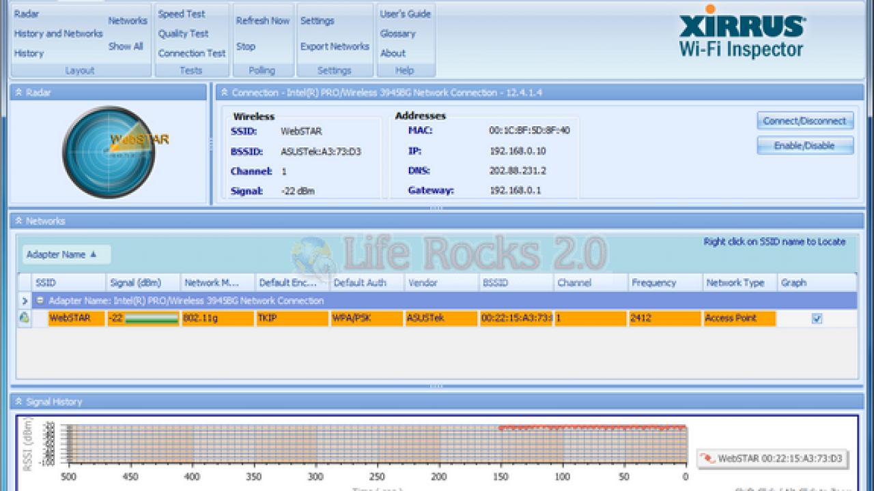Viewport: 874px width, 491px height.
Task: Click the WebSTAR radar display
Action: coord(109,152)
